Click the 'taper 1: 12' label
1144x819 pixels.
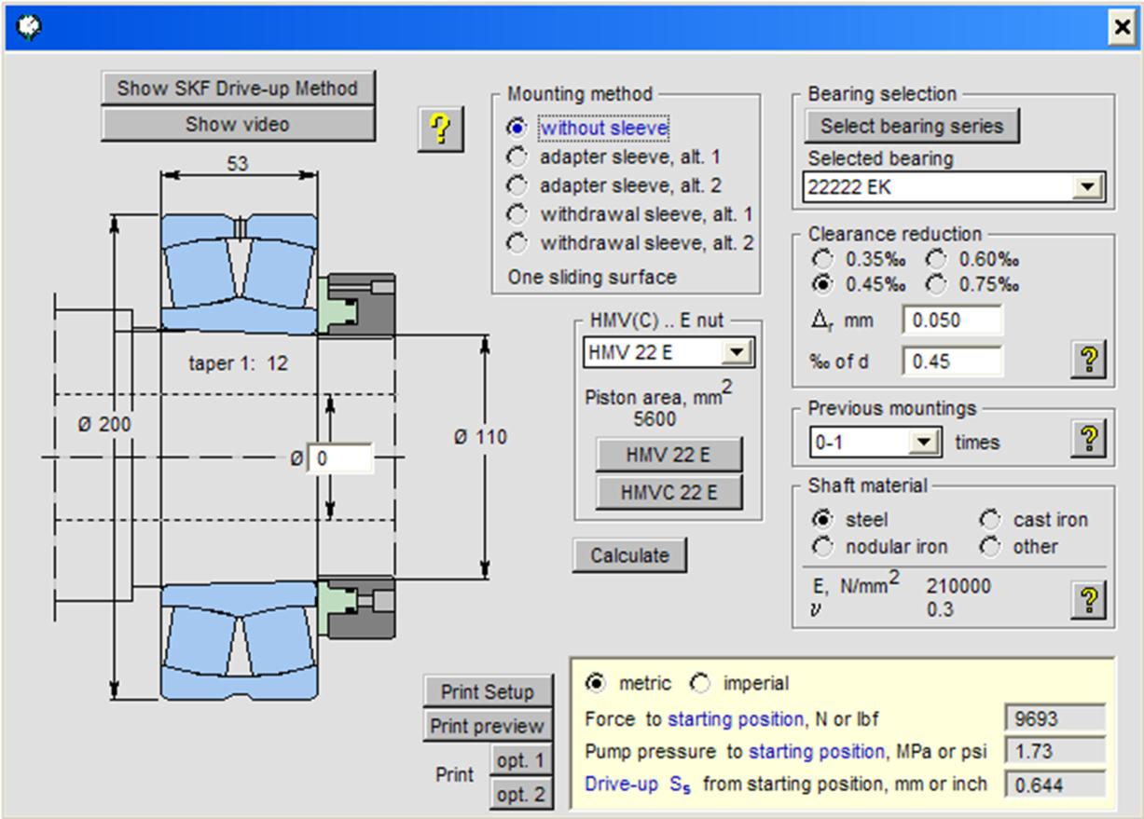coord(238,363)
